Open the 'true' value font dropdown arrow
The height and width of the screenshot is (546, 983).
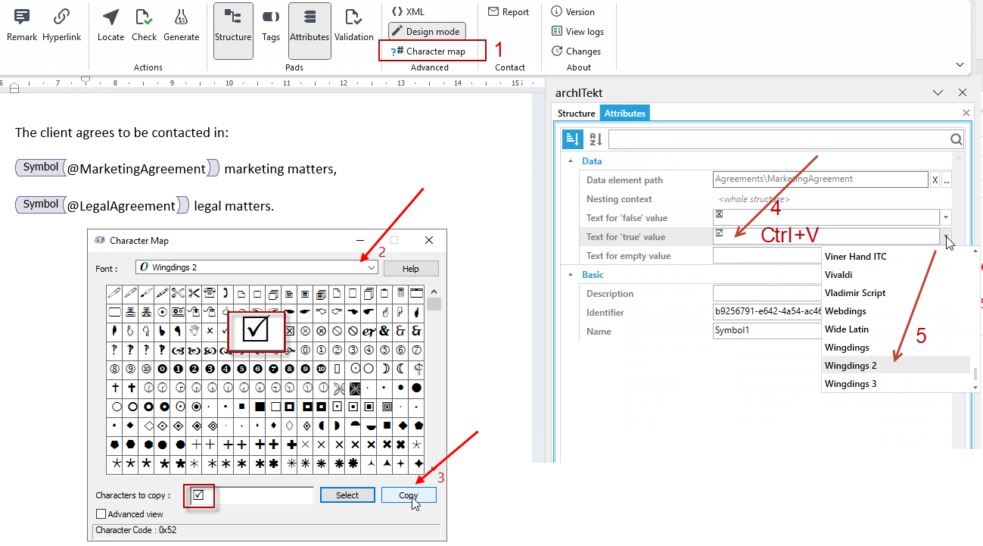click(x=946, y=237)
